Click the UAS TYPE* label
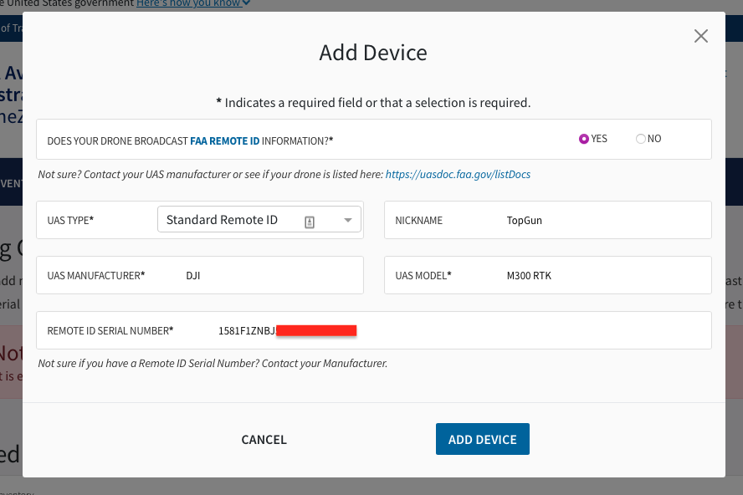This screenshot has height=495, width=743. [x=70, y=220]
